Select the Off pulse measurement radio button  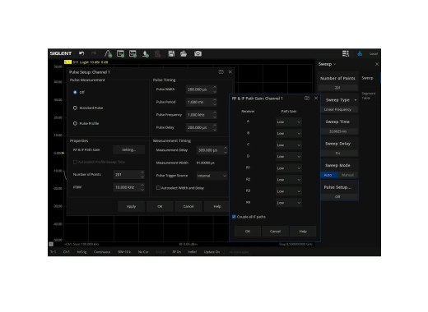click(75, 92)
